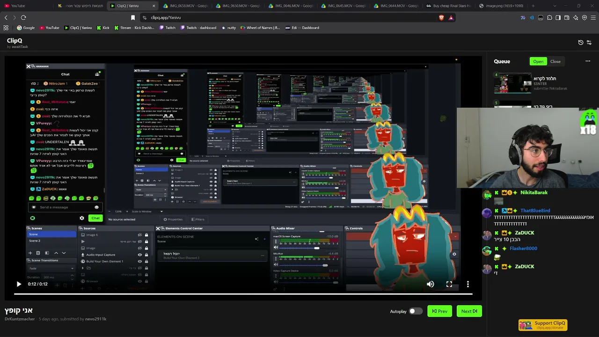
Task: Open the Queue three-dot menu
Action: (588, 61)
